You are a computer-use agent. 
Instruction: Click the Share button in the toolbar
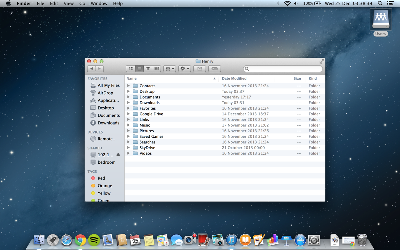(x=200, y=69)
